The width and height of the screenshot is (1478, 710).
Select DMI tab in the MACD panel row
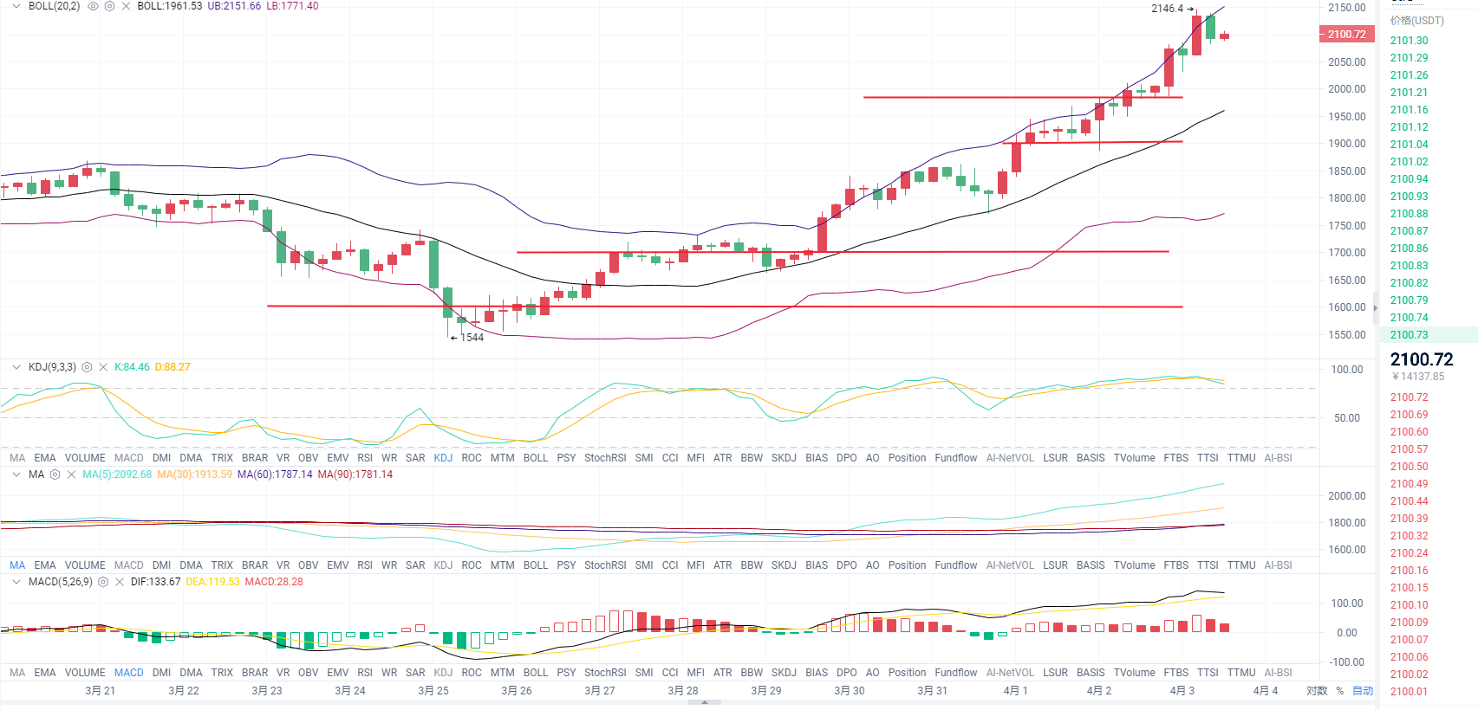tap(161, 673)
